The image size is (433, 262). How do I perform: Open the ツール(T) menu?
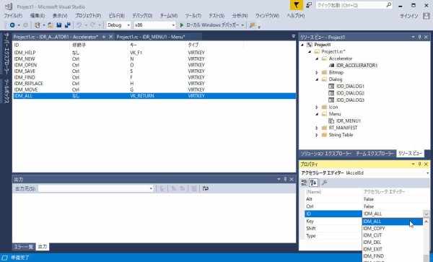[193, 16]
